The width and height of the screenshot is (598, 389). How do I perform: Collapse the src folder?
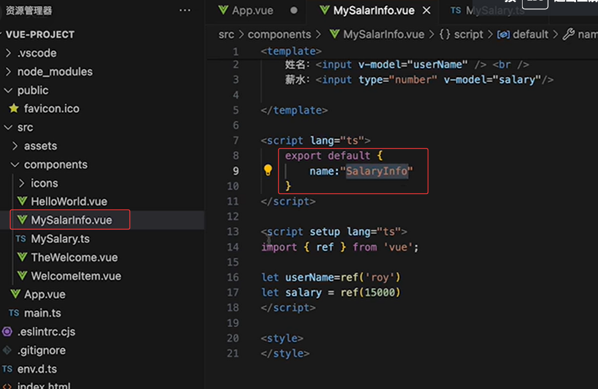8,128
